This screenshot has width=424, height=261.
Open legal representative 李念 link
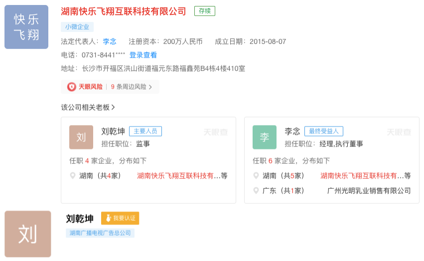click(110, 41)
